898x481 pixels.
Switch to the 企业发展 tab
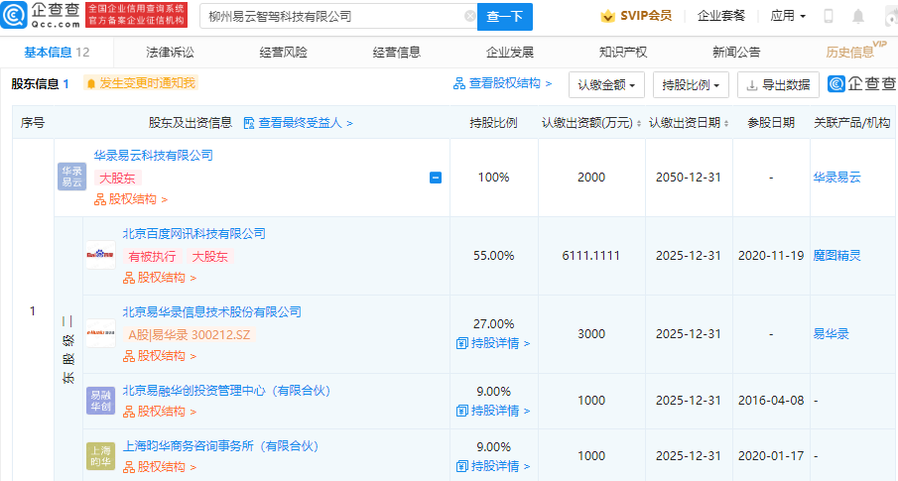510,53
